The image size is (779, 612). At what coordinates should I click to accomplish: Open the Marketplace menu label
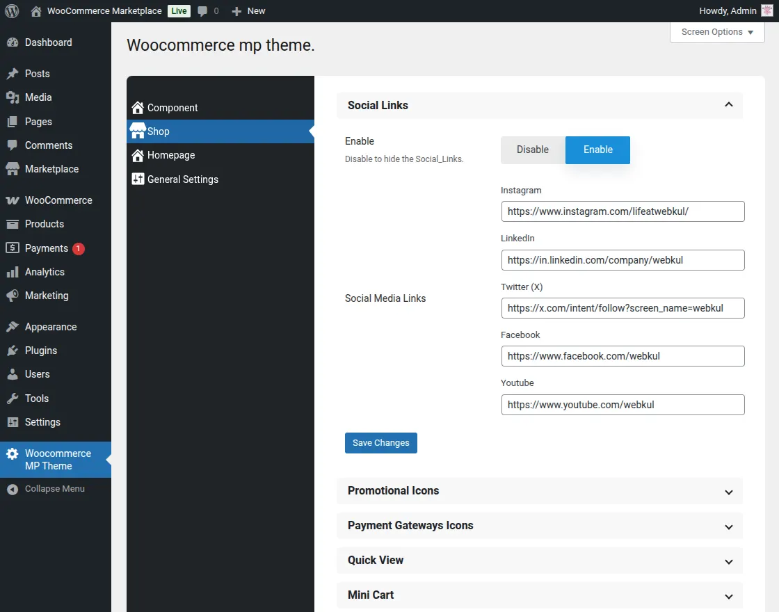(51, 170)
